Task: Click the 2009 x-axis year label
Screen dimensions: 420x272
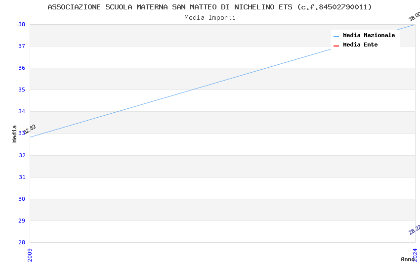Action: [x=30, y=255]
